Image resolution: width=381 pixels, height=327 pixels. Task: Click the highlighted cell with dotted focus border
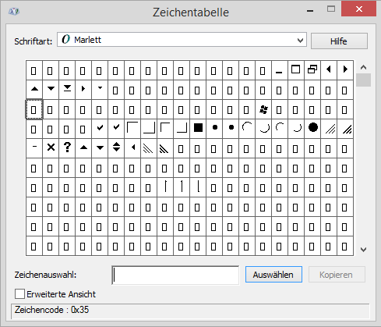point(34,109)
